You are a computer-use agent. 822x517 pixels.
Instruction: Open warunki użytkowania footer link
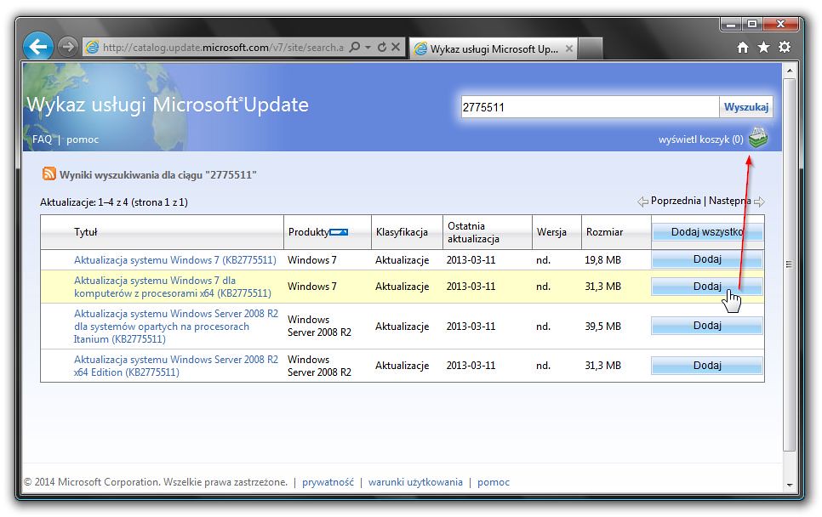415,482
